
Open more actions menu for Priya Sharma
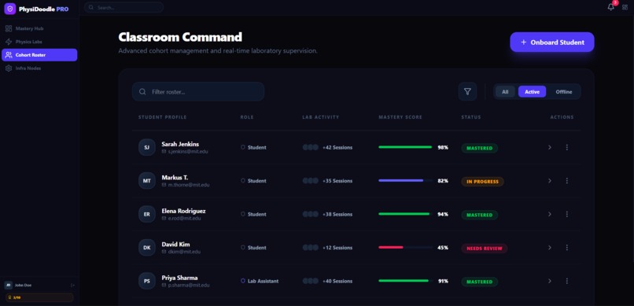coord(566,281)
